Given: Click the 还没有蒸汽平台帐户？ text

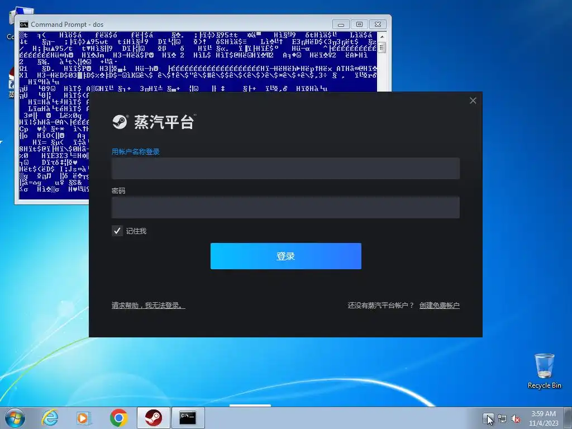Looking at the screenshot, I should point(381,306).
